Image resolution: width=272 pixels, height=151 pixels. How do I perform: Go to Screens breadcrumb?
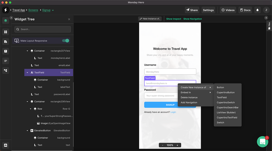33,10
